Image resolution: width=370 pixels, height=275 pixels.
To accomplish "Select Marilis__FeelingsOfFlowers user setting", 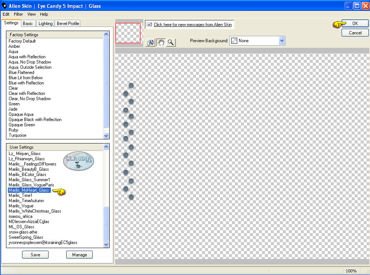I will (33, 164).
